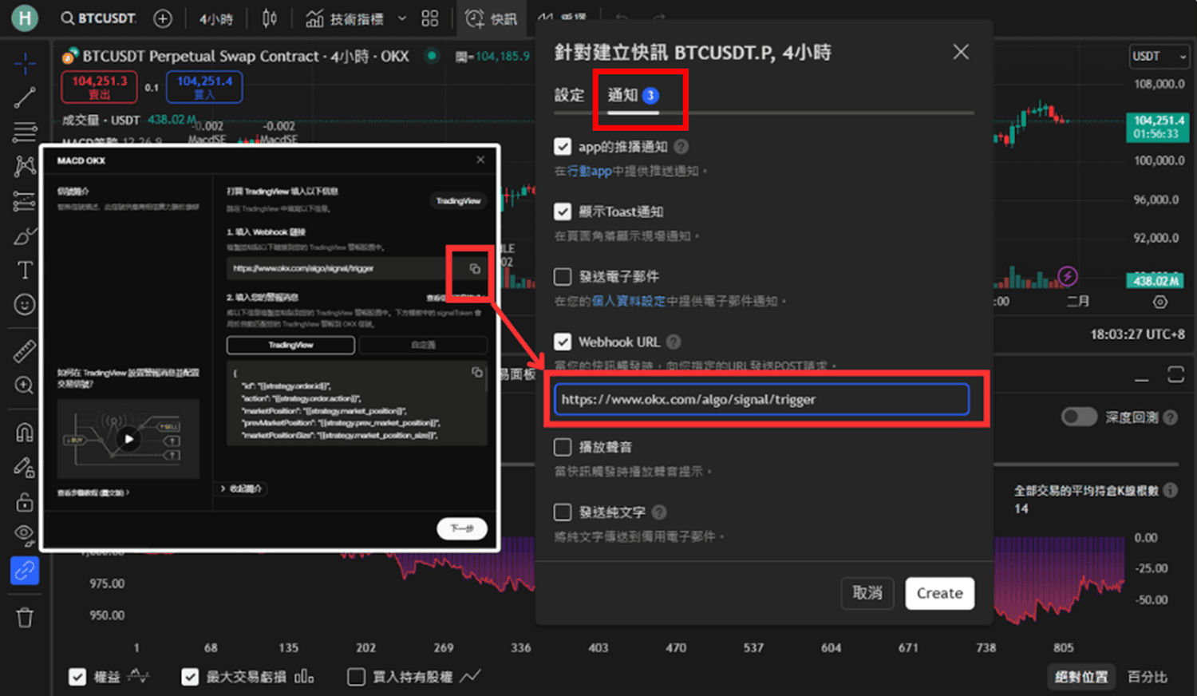Click the Webhook URL input field

coord(761,399)
